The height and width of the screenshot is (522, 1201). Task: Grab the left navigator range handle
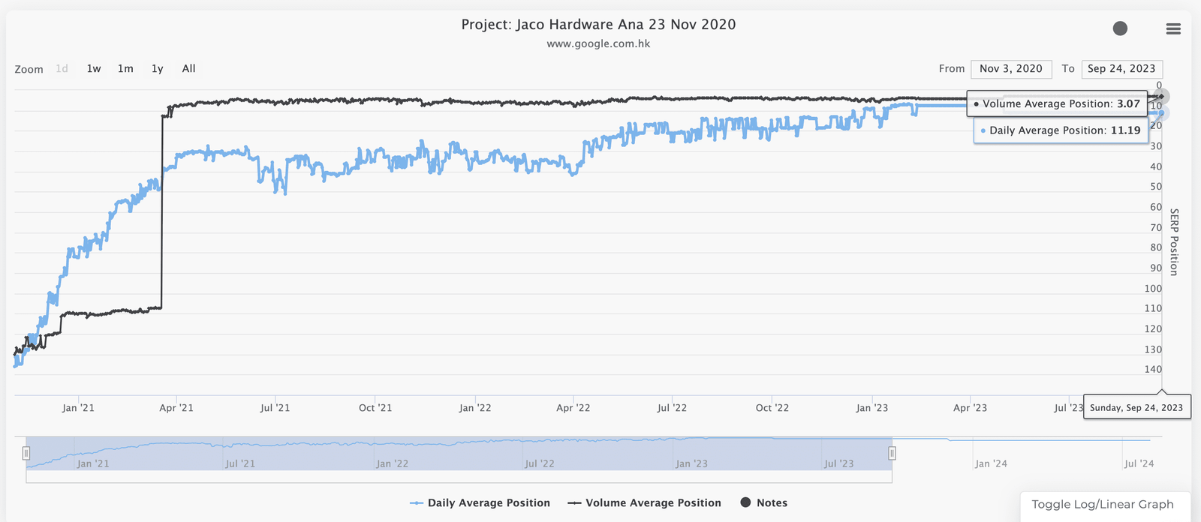click(x=26, y=453)
